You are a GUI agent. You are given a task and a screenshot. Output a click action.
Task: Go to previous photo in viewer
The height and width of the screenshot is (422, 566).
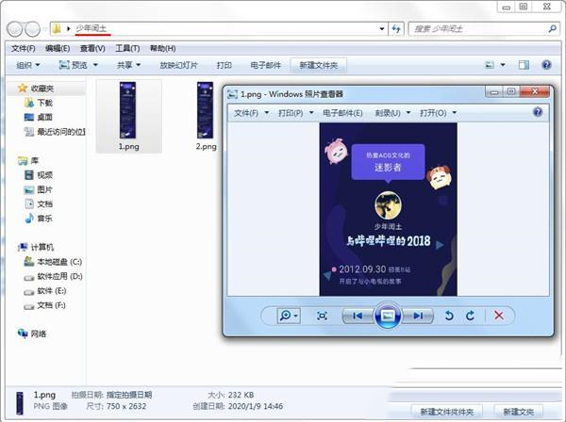pyautogui.click(x=356, y=316)
